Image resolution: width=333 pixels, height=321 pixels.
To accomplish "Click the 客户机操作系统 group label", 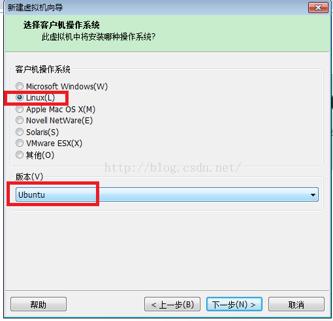I will 42,69.
